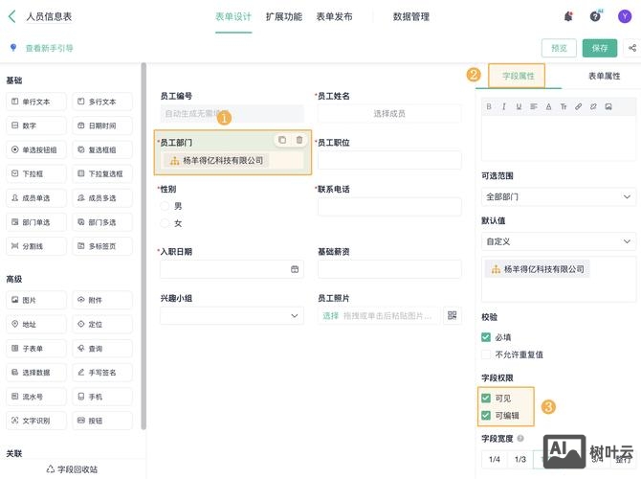Open the 兴趣小组 dropdown
641x479 pixels.
232,315
